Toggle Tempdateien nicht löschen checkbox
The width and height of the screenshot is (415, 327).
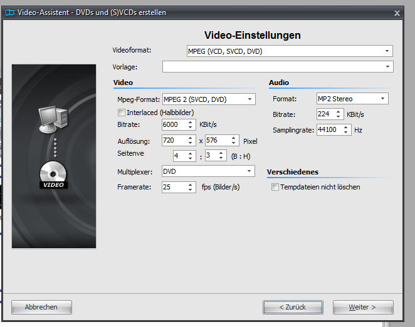coord(275,187)
